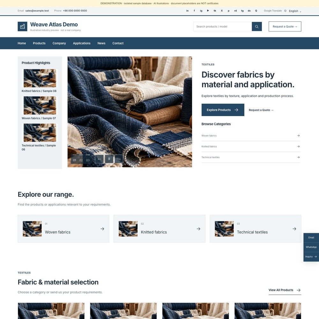Open the Telegram social icon

pyautogui.click(x=242, y=11)
